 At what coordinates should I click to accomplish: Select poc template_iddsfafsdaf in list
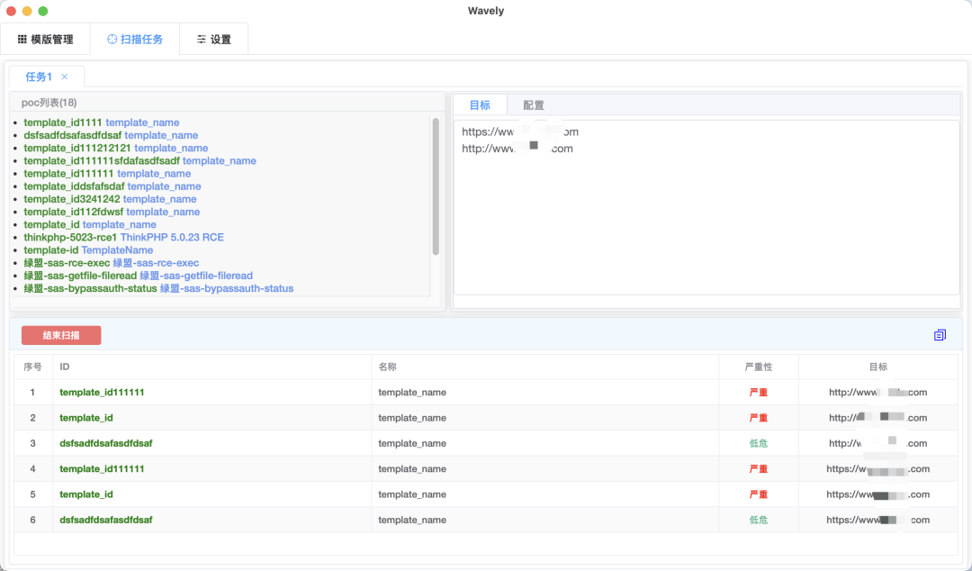[x=112, y=186]
